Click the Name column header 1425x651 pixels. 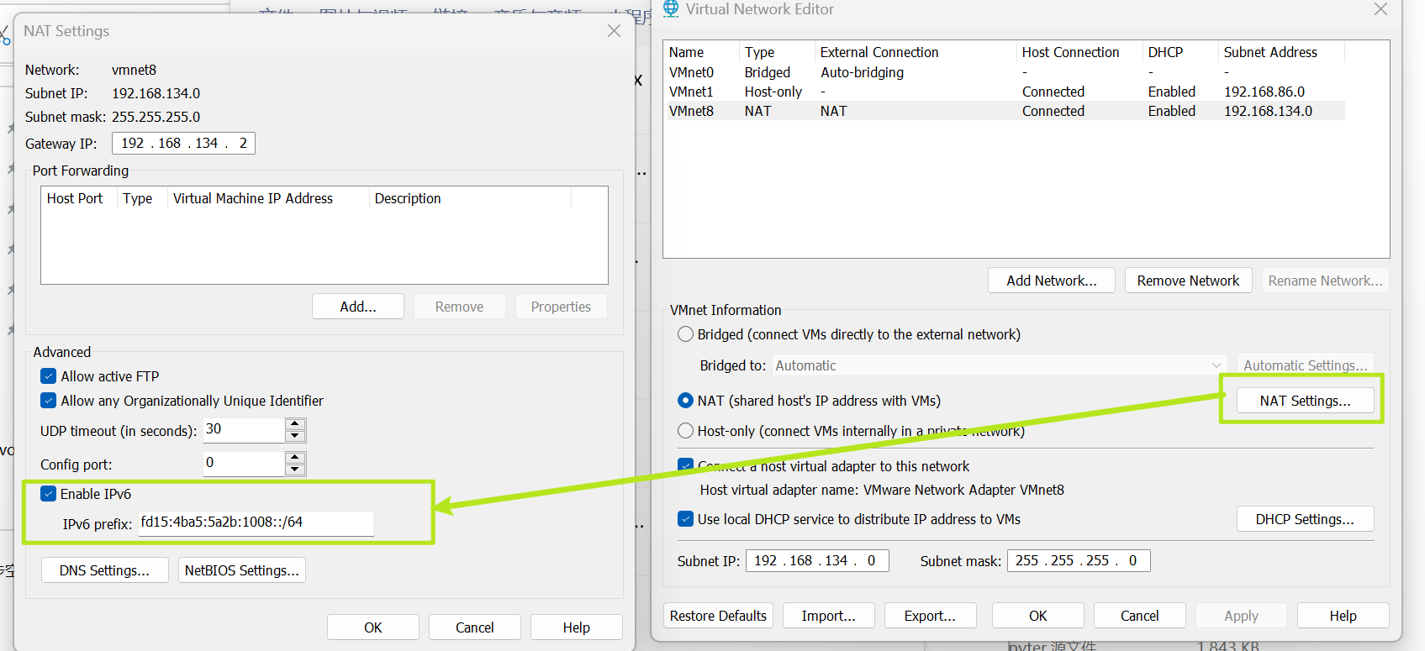701,52
